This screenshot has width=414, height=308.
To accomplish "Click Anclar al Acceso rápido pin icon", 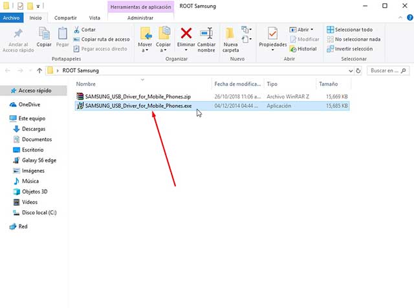I will 18,34.
